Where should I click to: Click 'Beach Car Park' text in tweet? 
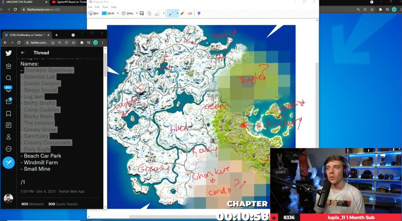[x=43, y=156]
